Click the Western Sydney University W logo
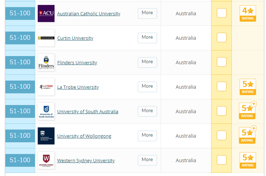This screenshot has height=176, width=266. pos(46,160)
